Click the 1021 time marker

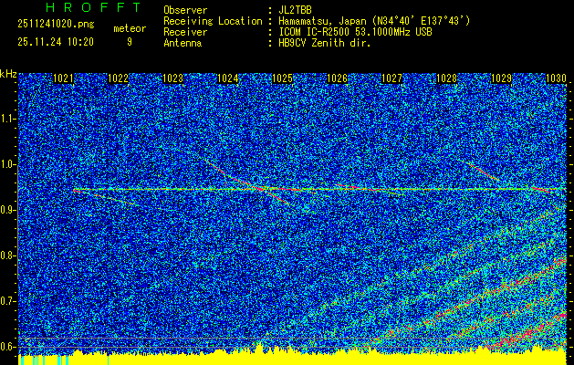click(64, 79)
